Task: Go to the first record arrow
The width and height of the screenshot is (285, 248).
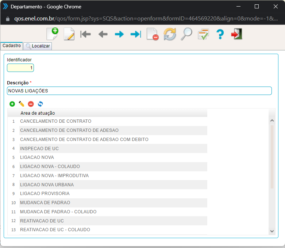Action: click(86, 34)
